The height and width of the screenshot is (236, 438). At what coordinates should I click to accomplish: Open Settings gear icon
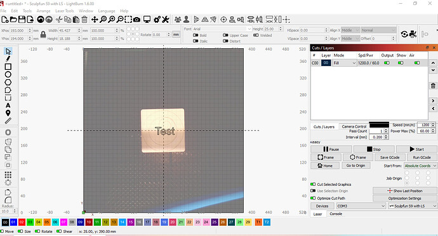pyautogui.click(x=157, y=19)
